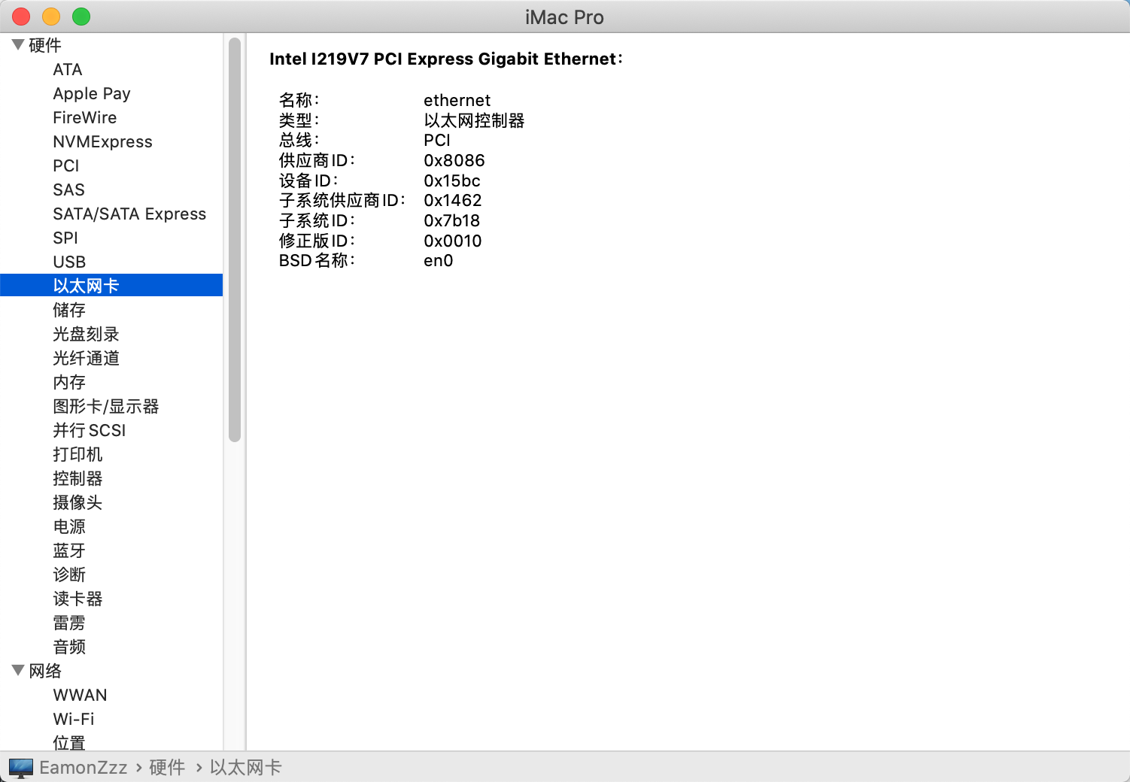Click the iMac Pro window title
This screenshot has width=1130, height=782.
564,17
